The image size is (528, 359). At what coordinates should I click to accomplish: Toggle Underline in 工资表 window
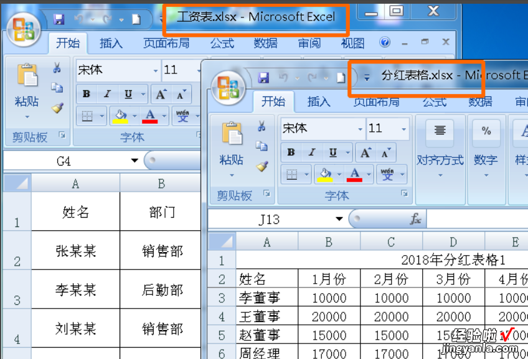128,95
